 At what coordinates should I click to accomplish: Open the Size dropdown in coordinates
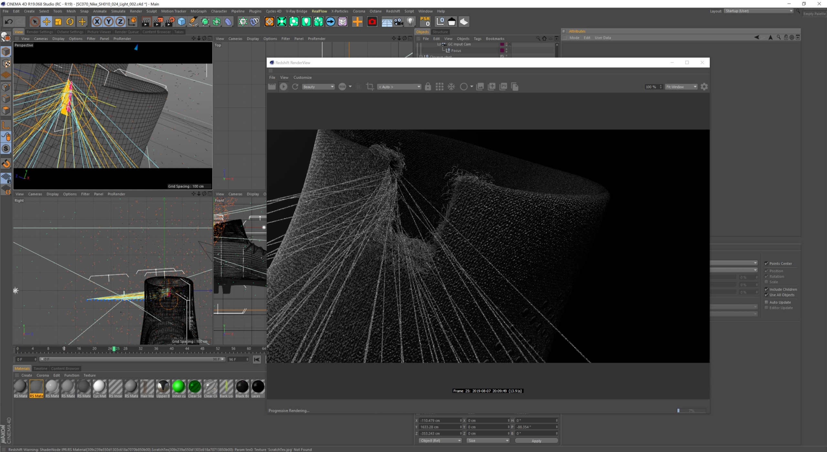488,441
